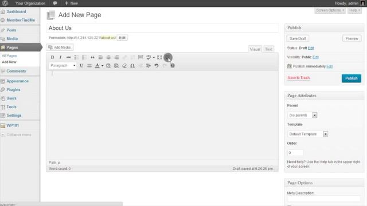Screen dimensions: 367x206
Task: Edit the Publish immediately schedule
Action: 330,66
